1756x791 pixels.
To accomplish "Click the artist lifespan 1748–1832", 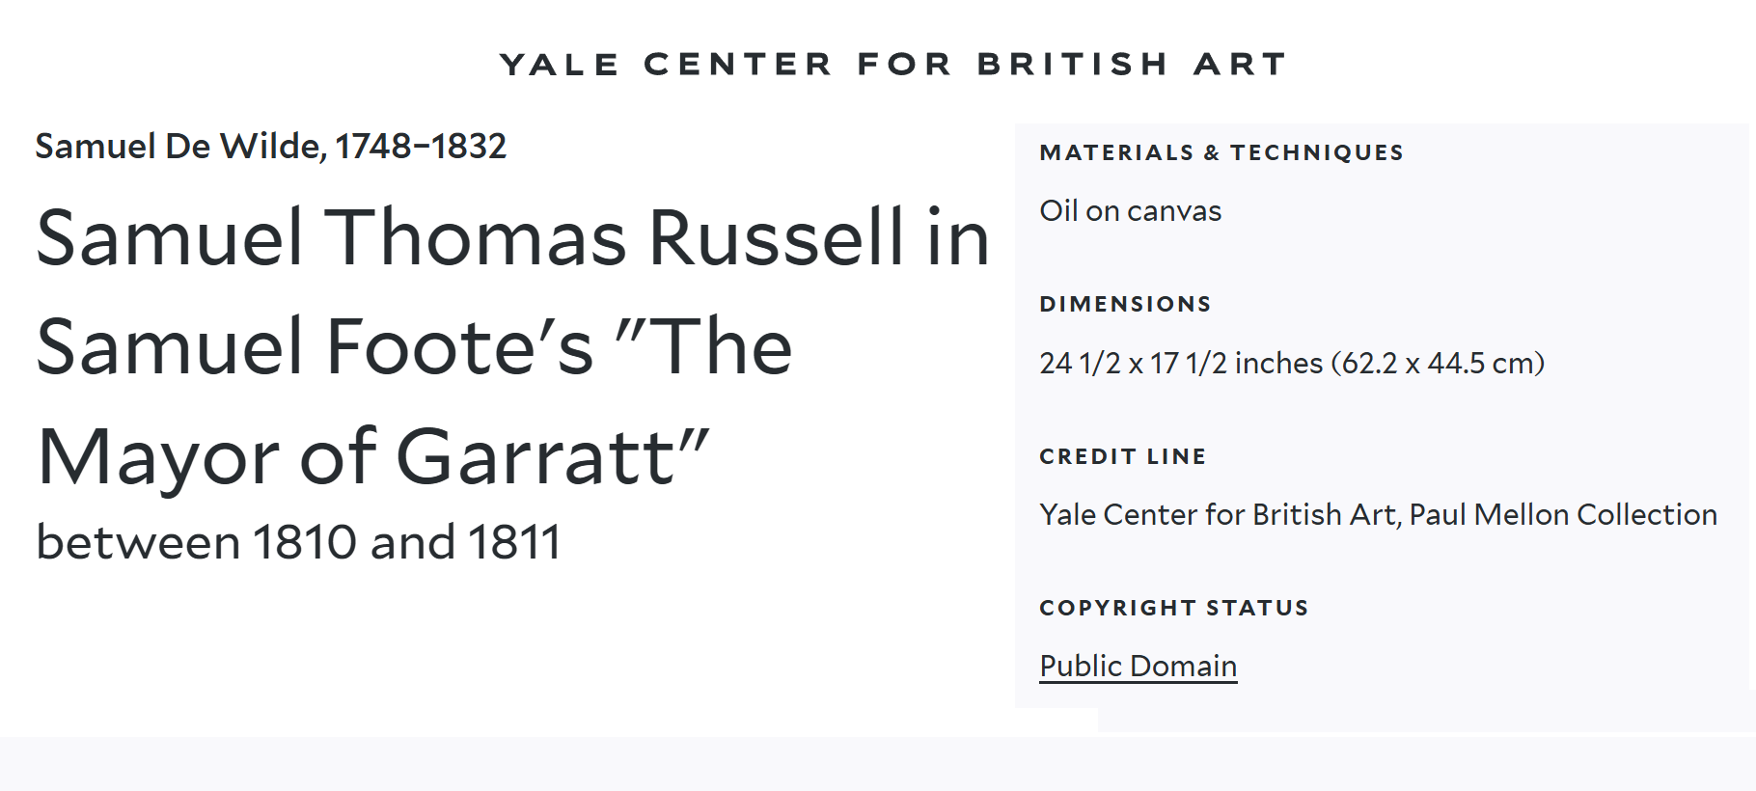I will click(x=421, y=147).
